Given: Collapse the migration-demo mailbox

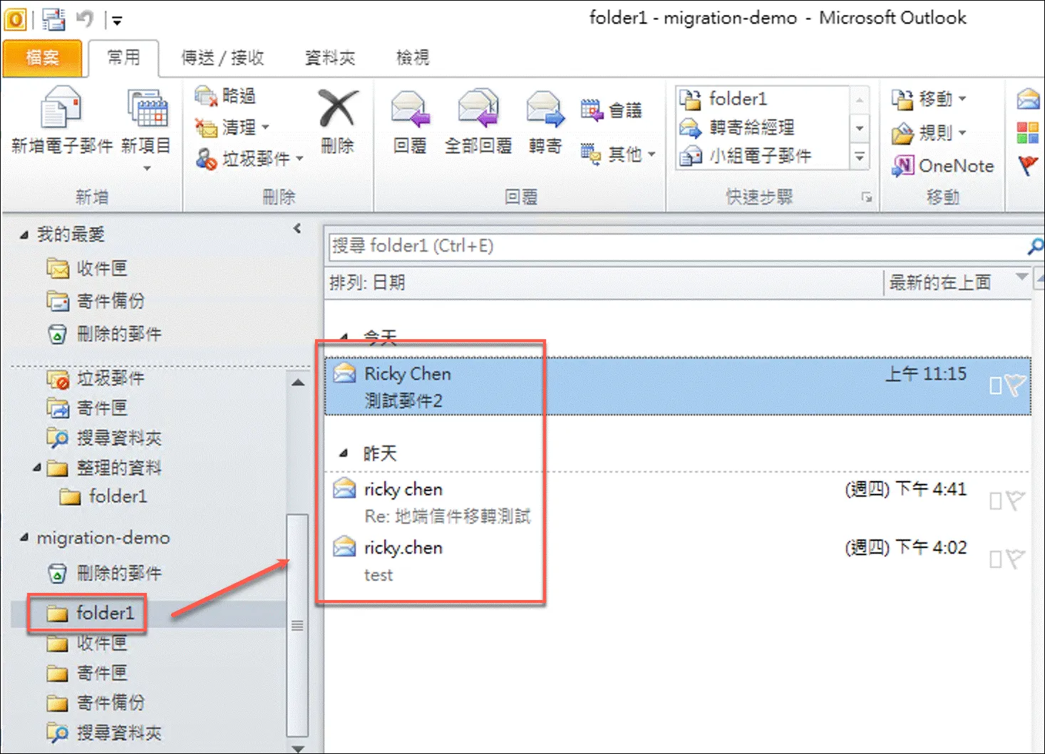Looking at the screenshot, I should click(24, 537).
